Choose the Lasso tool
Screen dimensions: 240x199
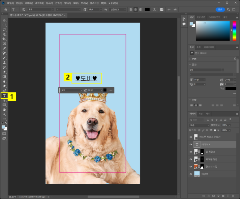[x=4, y=29]
